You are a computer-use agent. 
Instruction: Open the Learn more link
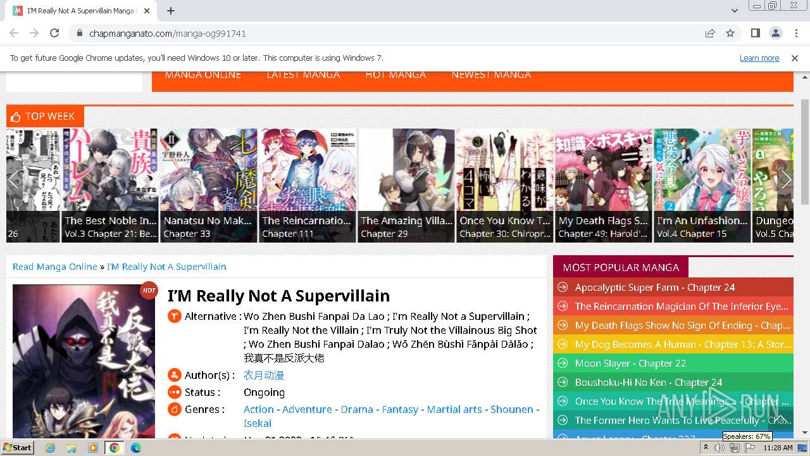coord(759,58)
